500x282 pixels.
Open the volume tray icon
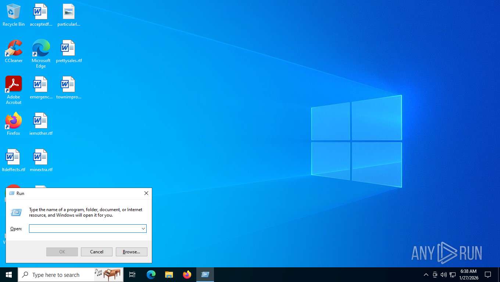pyautogui.click(x=443, y=275)
